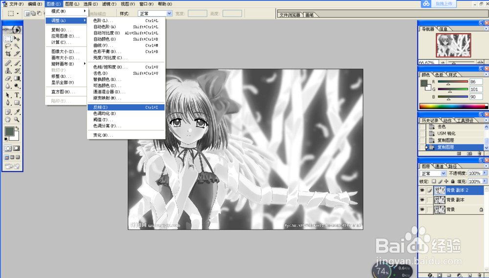Select the Crop tool

point(8,54)
